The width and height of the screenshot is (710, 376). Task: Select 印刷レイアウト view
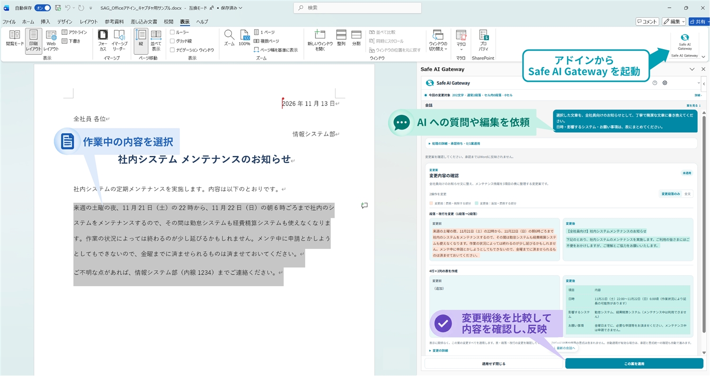pos(33,41)
